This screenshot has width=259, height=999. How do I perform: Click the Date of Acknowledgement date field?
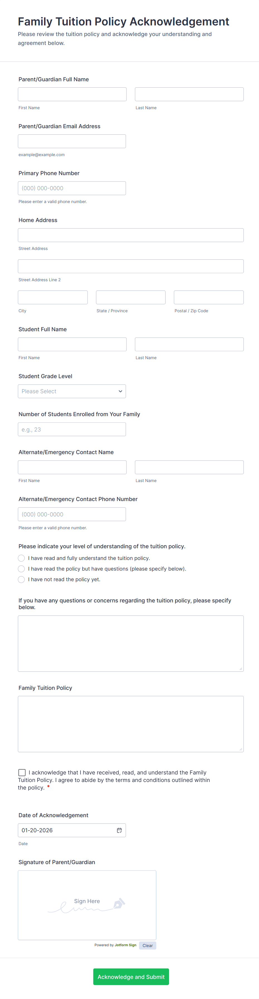coord(66,830)
